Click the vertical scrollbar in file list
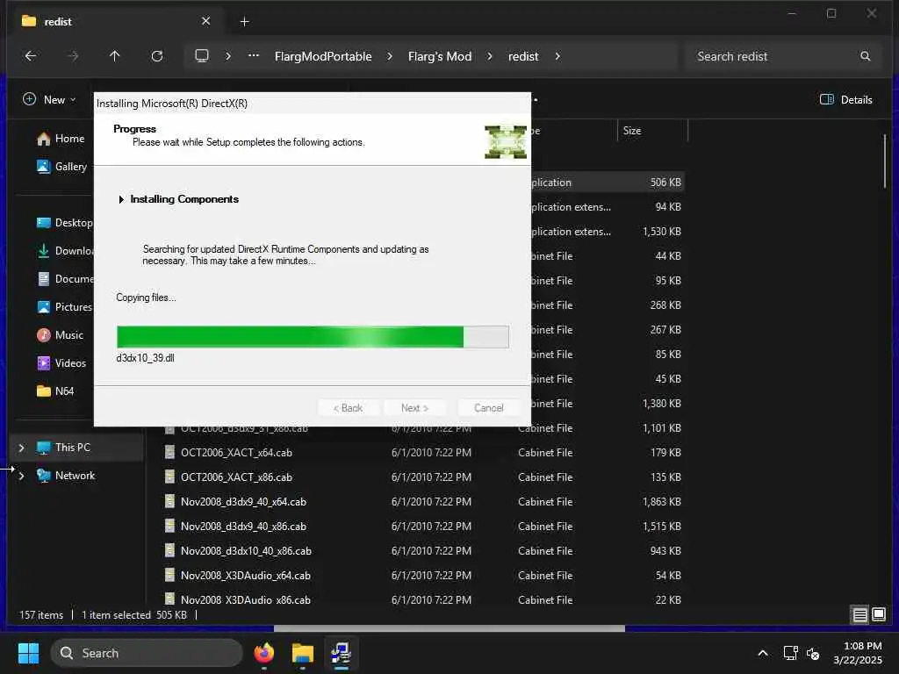The width and height of the screenshot is (899, 674). [885, 161]
